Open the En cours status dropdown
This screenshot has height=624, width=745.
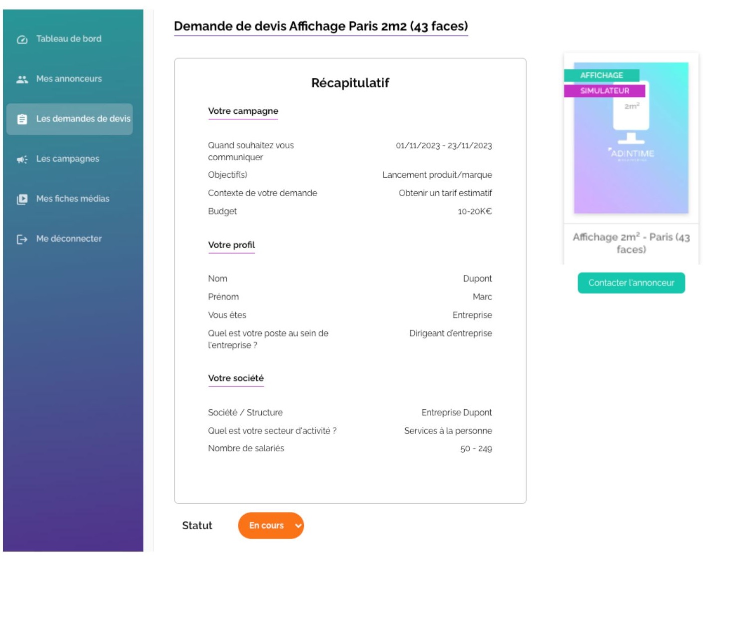tap(266, 526)
